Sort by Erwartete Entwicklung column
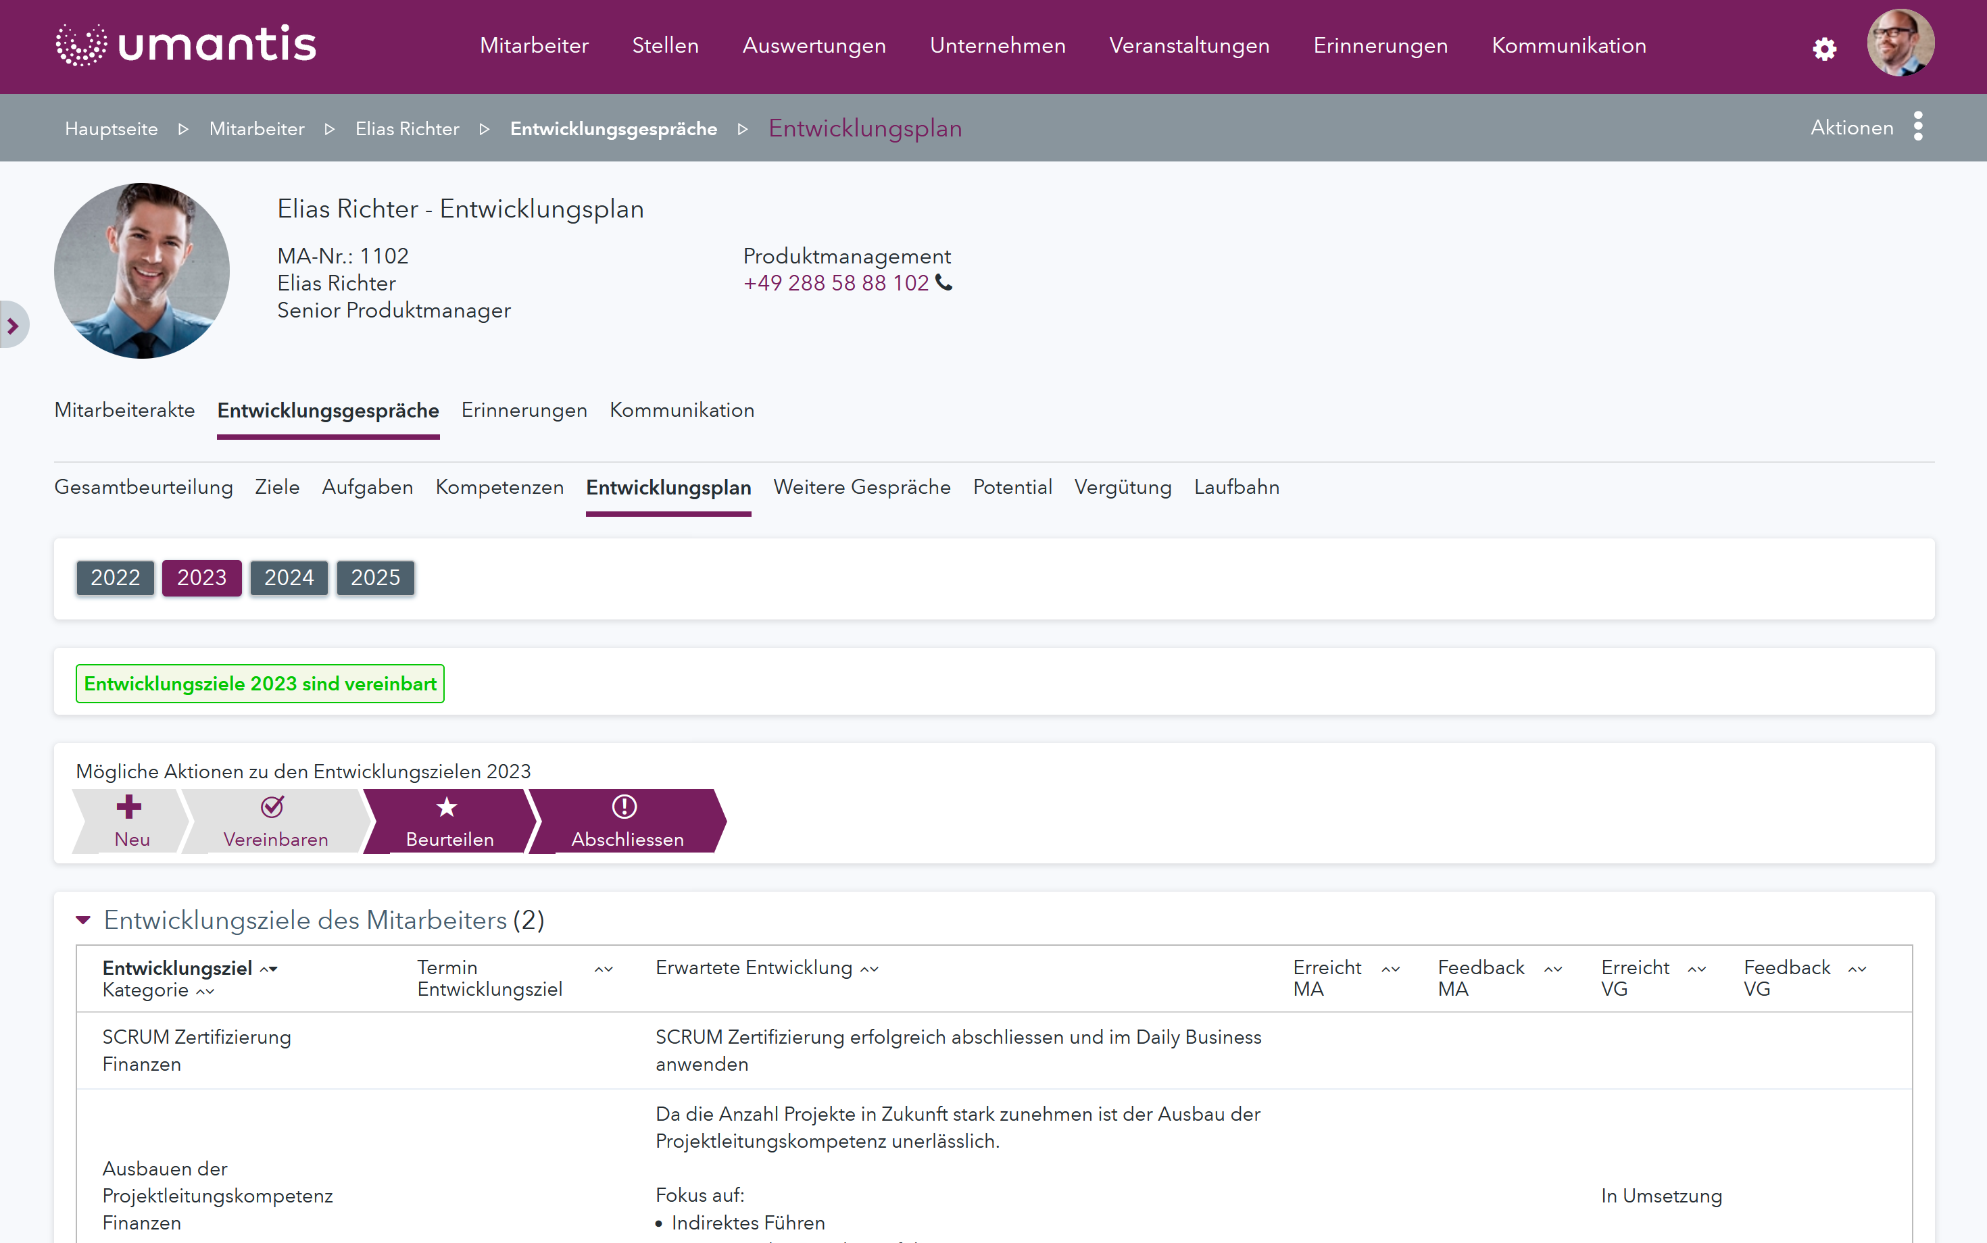1987x1243 pixels. click(x=869, y=969)
